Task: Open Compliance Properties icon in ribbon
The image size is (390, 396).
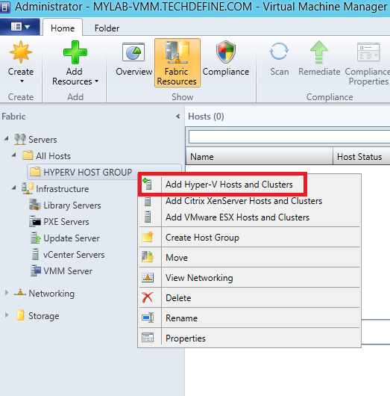Action: pyautogui.click(x=368, y=52)
